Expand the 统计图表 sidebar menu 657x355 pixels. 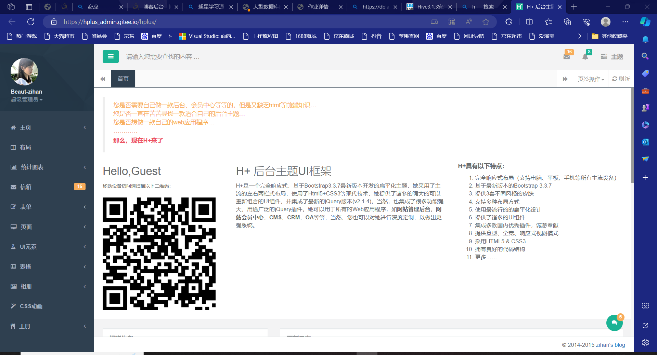(x=47, y=167)
